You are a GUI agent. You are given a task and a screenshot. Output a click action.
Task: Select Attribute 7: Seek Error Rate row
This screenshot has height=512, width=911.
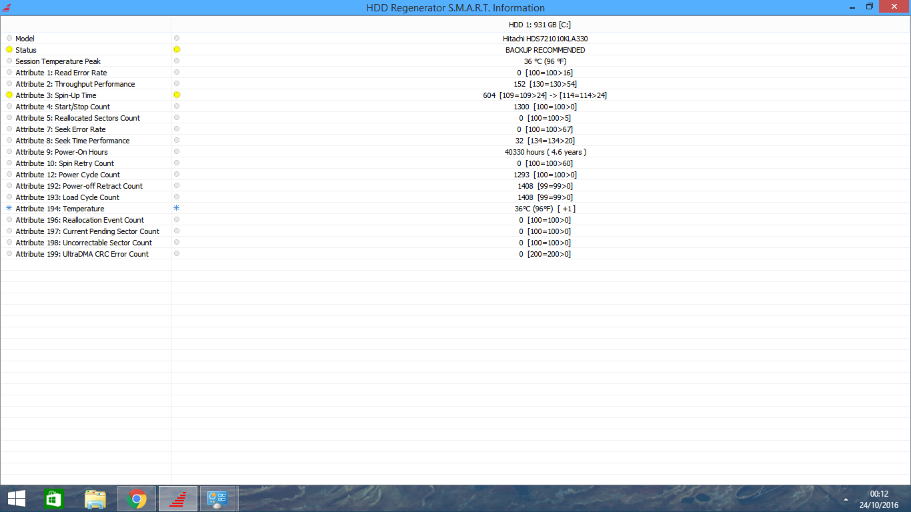(x=61, y=129)
